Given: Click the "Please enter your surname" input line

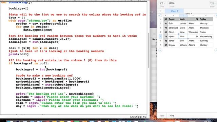Looking at the screenshot, I should click(58, 97).
